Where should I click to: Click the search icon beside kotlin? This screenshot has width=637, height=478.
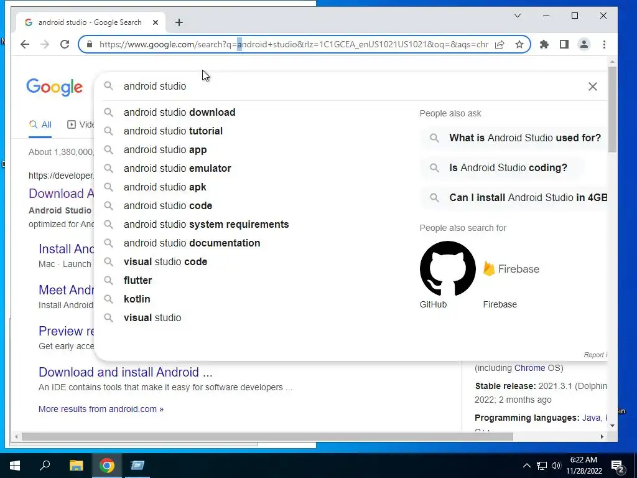(x=108, y=299)
